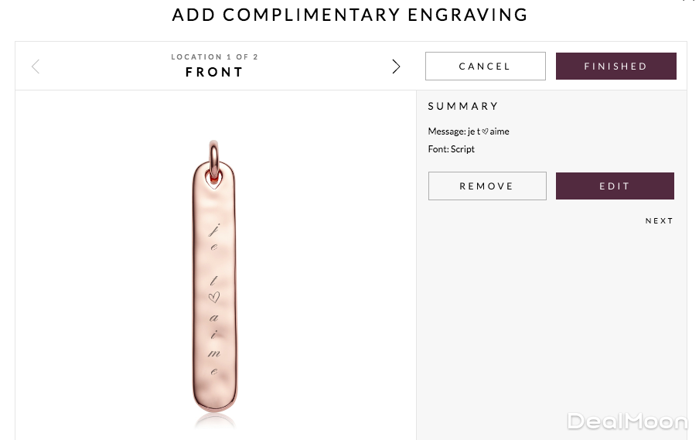Click the FRONT location label

point(214,73)
